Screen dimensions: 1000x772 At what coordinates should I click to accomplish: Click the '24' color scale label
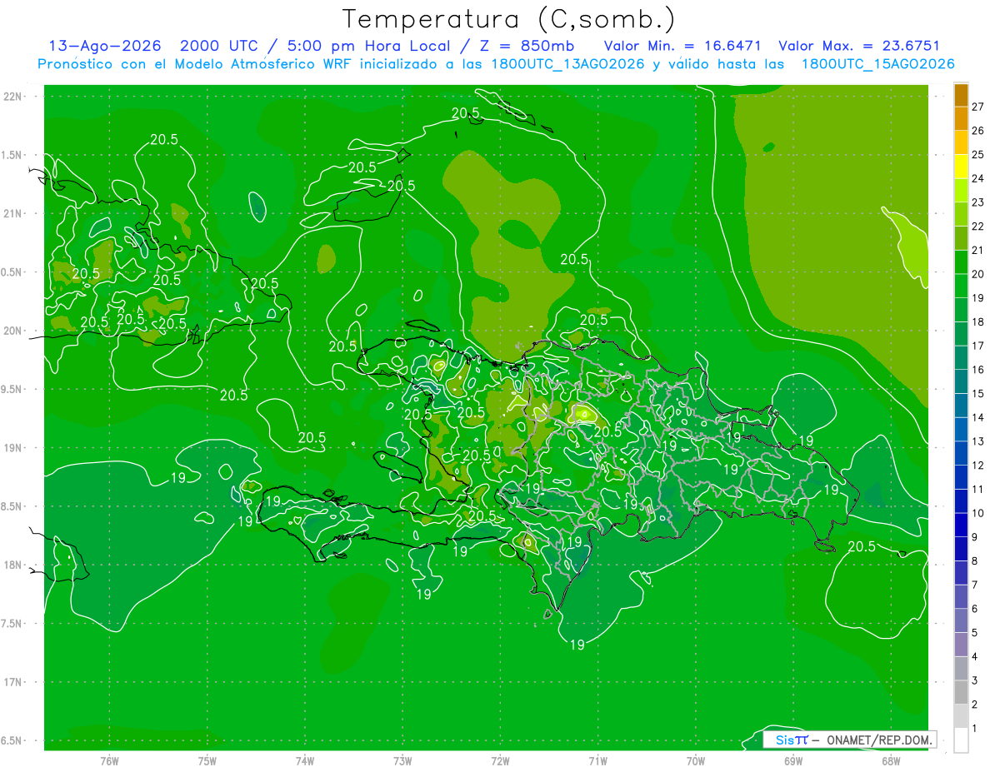coord(978,178)
